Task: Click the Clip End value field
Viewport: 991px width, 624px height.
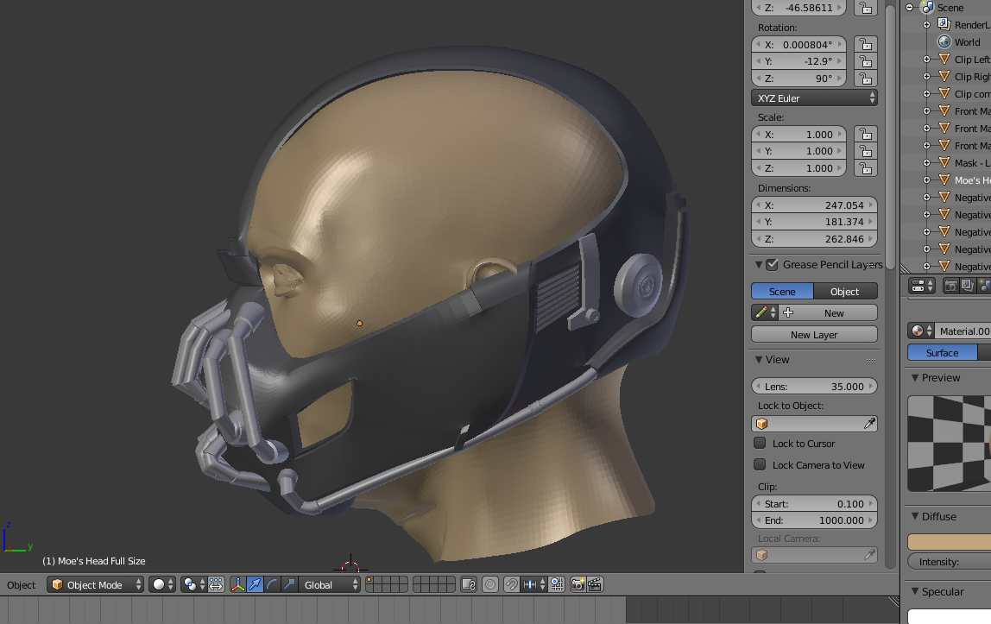Action: point(814,520)
